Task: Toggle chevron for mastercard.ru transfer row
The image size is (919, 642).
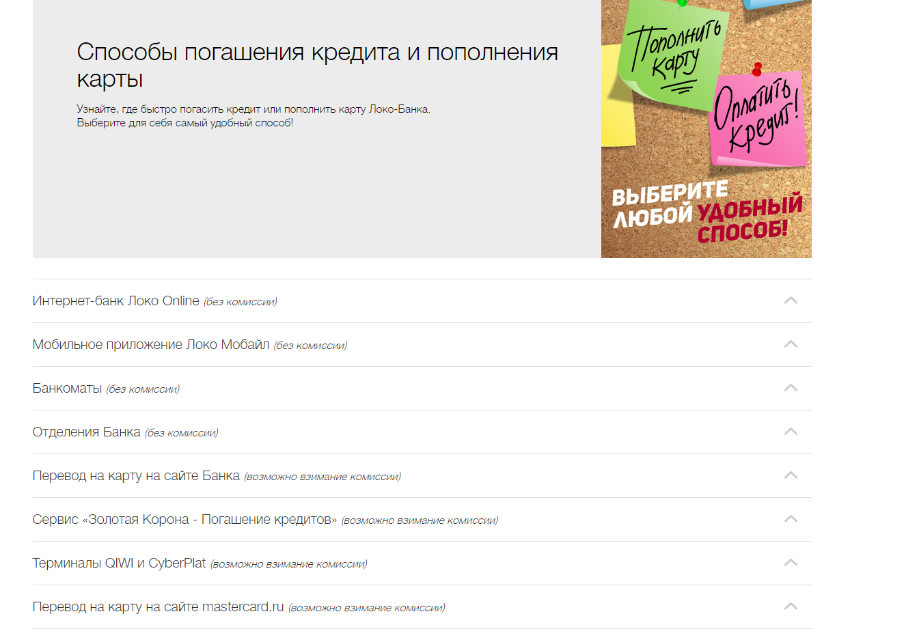Action: 791,606
